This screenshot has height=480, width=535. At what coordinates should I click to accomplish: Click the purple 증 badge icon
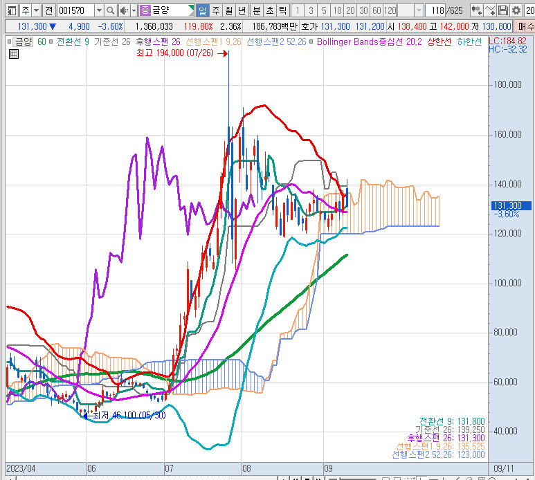145,10
